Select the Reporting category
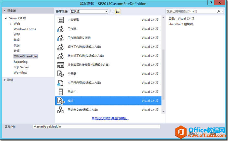Image resolution: width=228 pixels, height=141 pixels. (20, 62)
